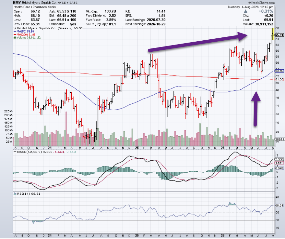Screen dimensions: 285x239
Task: Click the 'MA(50) 53.50' legend text
Action: click(25, 31)
